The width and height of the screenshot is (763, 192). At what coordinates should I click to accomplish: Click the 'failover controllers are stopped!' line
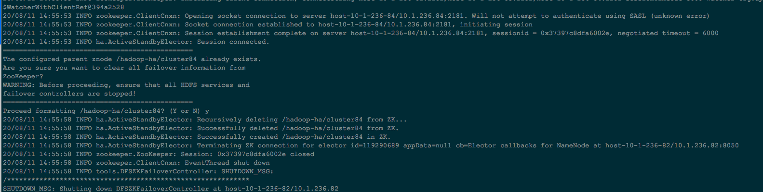(69, 94)
